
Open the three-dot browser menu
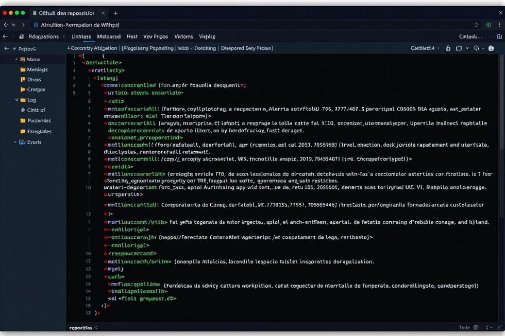[x=499, y=25]
